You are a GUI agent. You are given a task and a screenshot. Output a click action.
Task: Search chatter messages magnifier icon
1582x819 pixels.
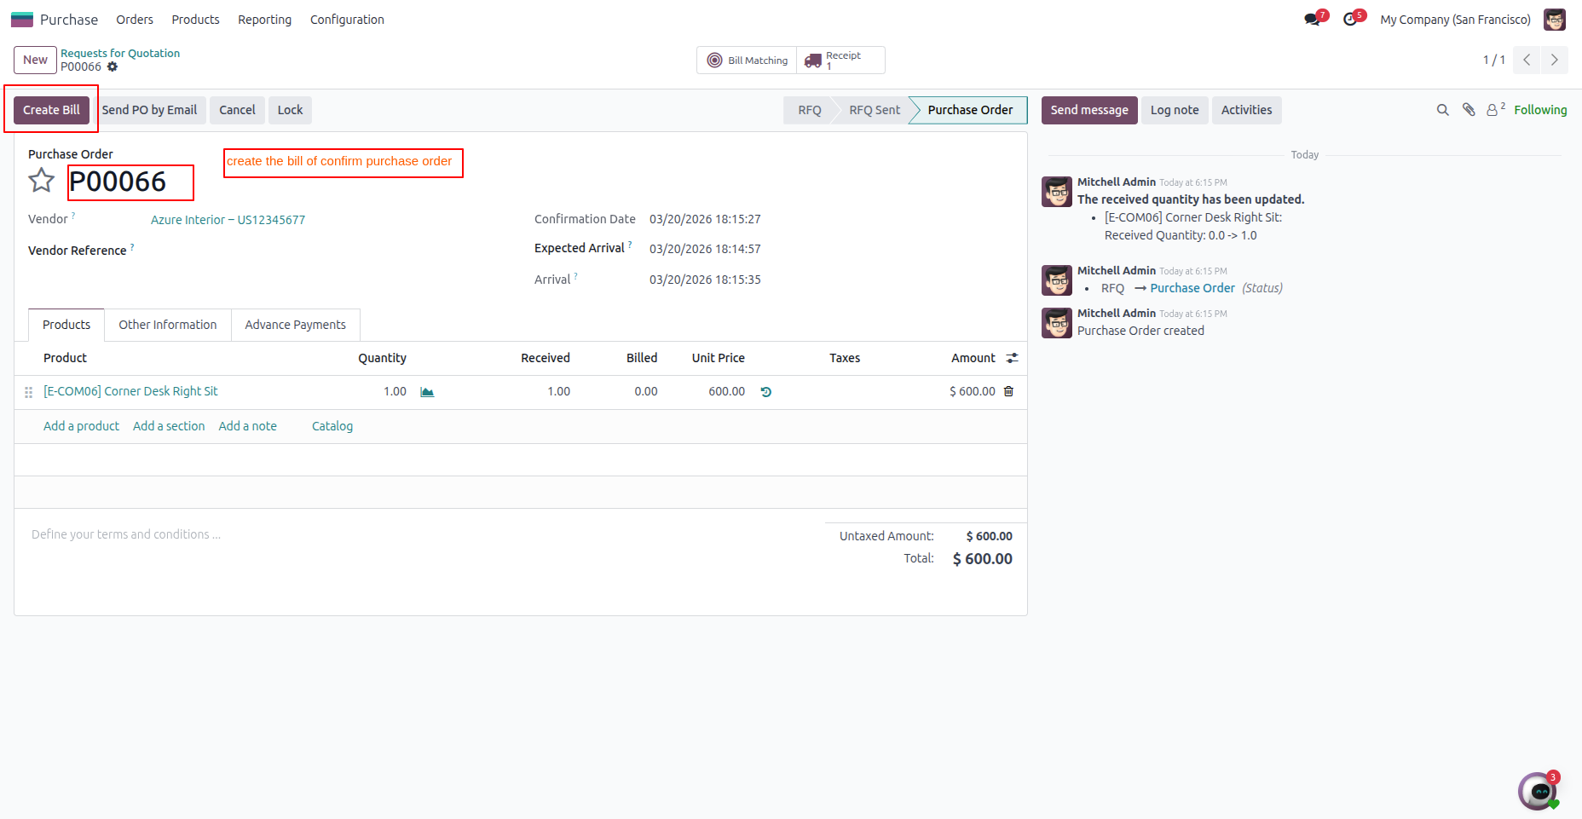(1443, 110)
